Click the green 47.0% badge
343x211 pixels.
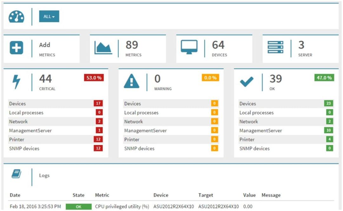323,78
